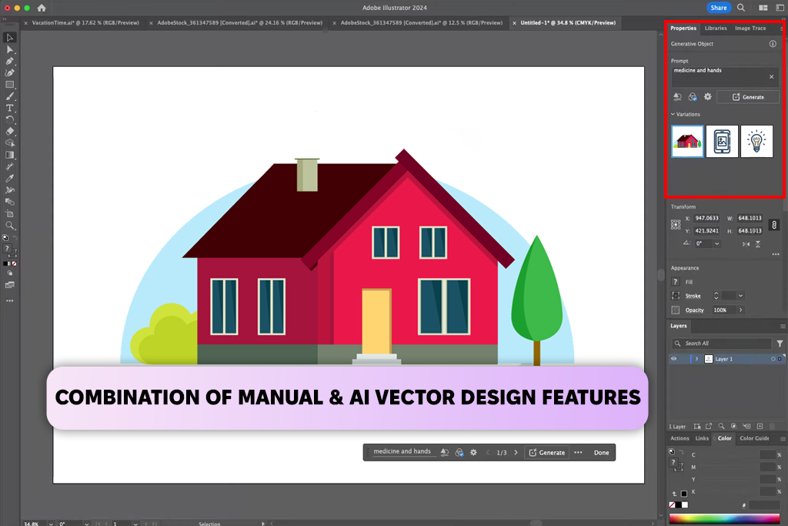Screen dimensions: 788x526
Task: Switch to Image Trace tab
Action: coord(750,28)
